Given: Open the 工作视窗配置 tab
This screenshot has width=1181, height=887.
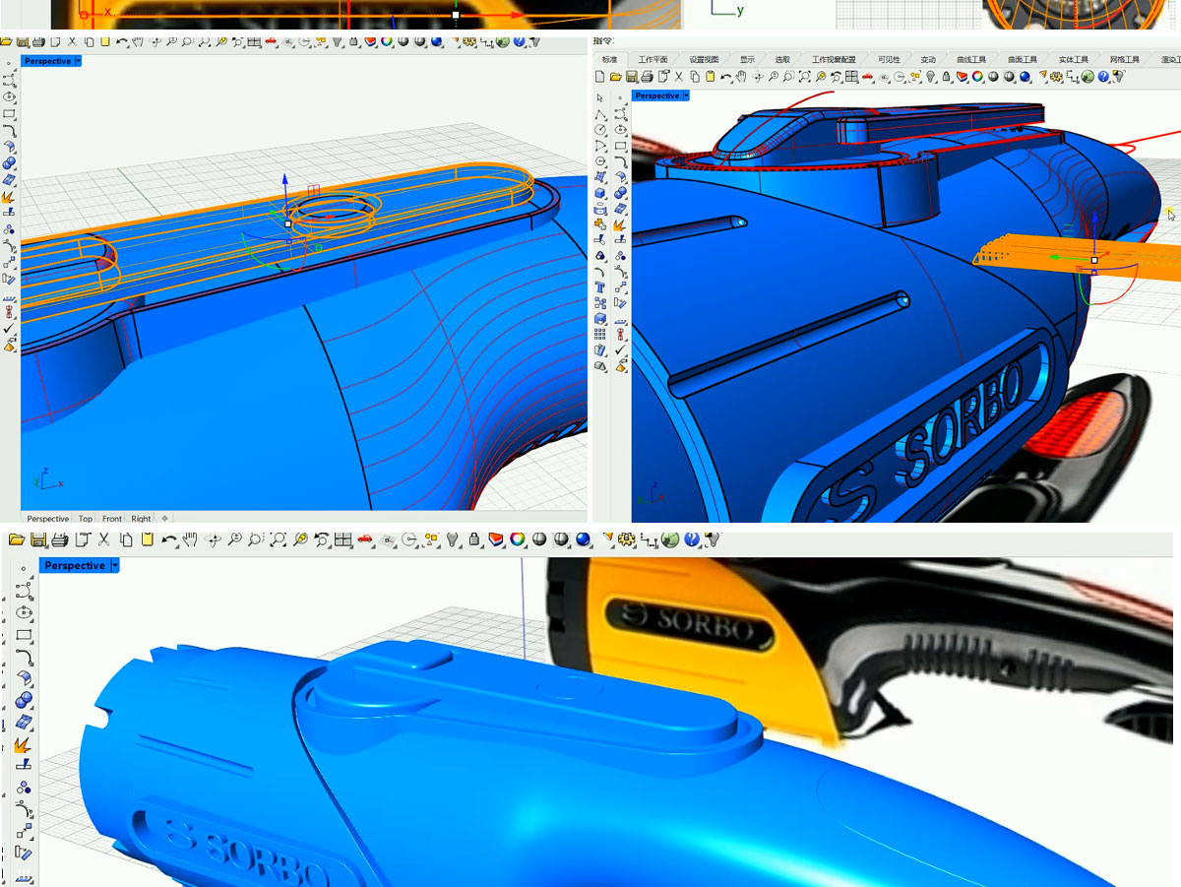Looking at the screenshot, I should point(834,59).
